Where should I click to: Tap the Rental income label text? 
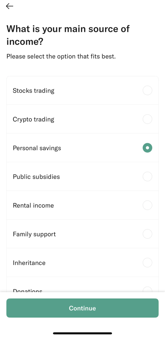33,205
